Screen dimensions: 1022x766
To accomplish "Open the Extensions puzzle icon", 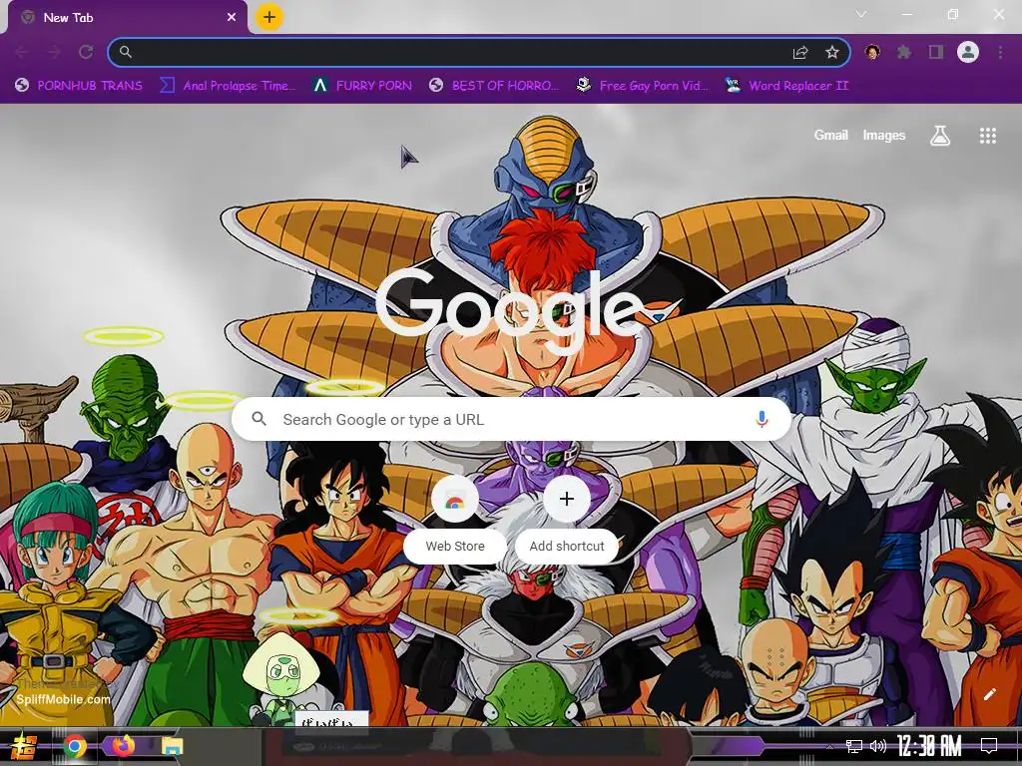I will (x=904, y=52).
